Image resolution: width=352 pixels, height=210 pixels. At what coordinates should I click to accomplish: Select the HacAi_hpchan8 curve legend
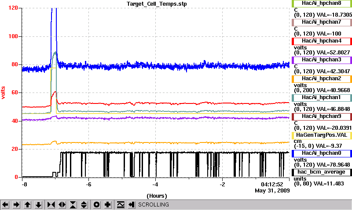point(322,4)
